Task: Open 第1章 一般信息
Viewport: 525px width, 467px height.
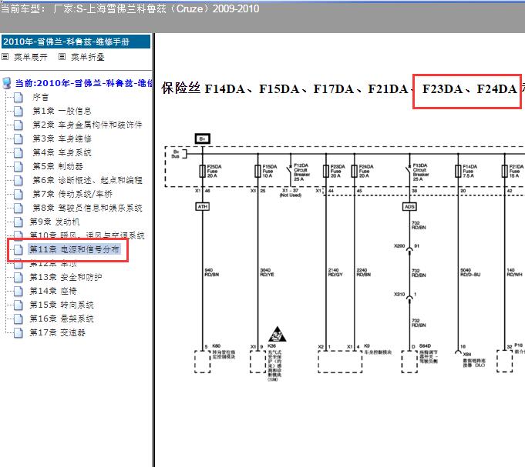Action: (x=62, y=111)
